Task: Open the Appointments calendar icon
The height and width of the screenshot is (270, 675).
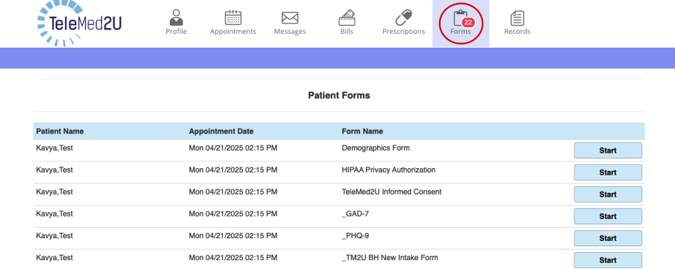Action: click(x=233, y=18)
